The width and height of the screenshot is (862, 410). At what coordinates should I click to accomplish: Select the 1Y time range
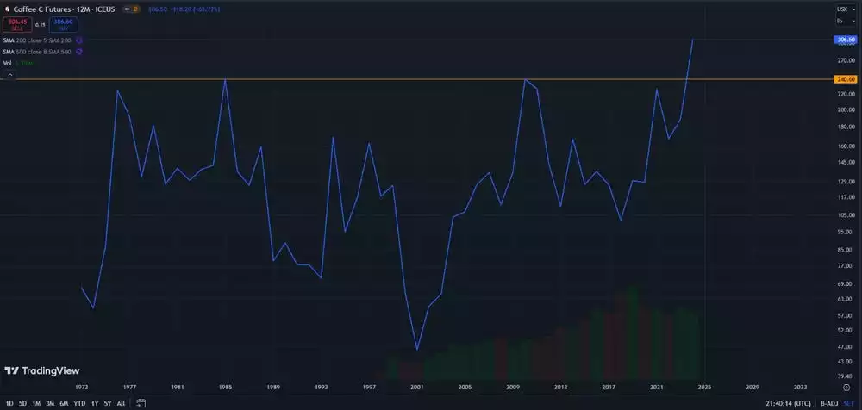click(x=95, y=403)
